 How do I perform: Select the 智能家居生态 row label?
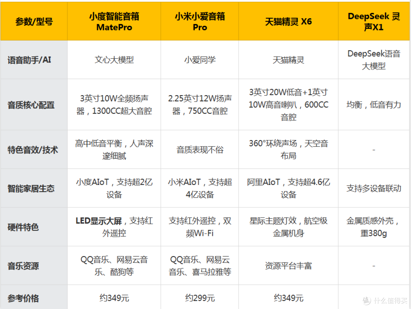[34, 188]
